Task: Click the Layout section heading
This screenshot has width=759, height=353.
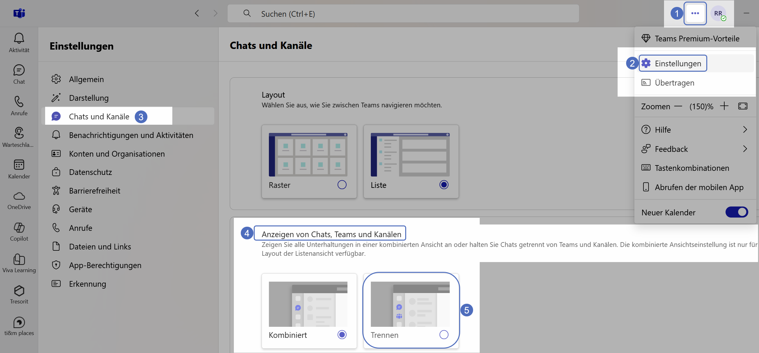Action: [273, 95]
